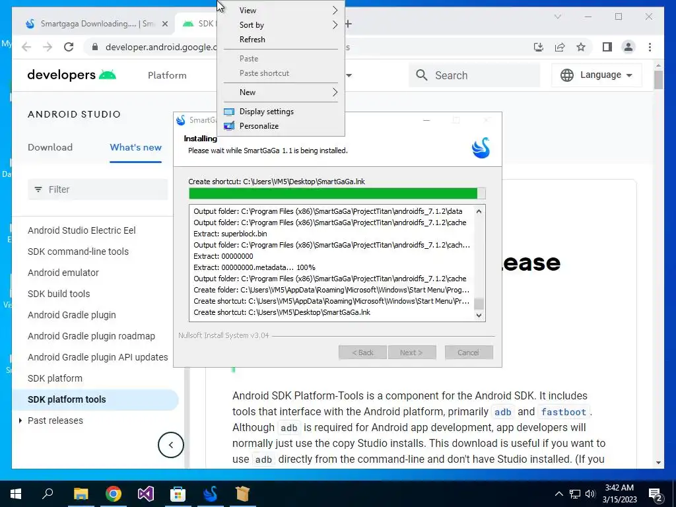This screenshot has width=676, height=507.
Task: Click the volume speaker icon in tray
Action: 591,494
